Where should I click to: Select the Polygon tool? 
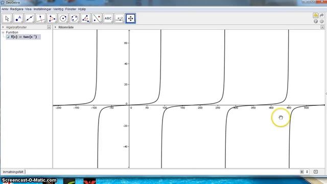click(x=52, y=18)
